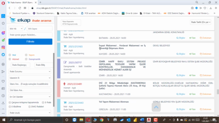Open İhale Tarihi sort dropdown
Image resolution: width=219 pixels, height=123 pixels.
(201, 22)
